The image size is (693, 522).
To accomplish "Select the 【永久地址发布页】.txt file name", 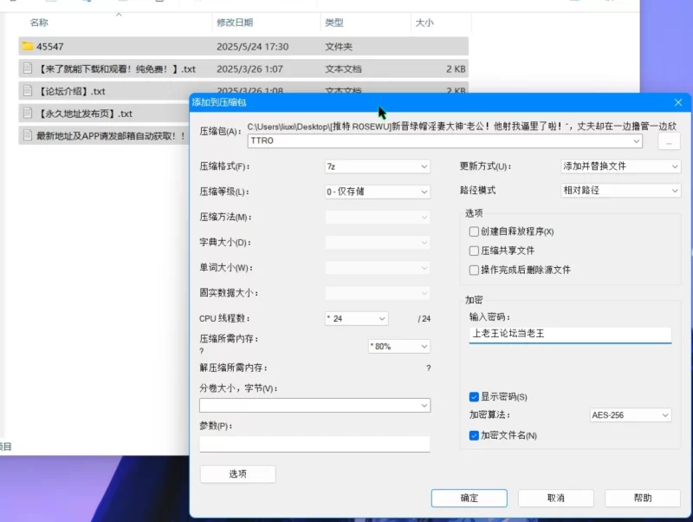I will [x=84, y=114].
